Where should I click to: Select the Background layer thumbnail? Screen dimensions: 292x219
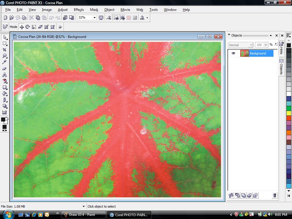244,53
